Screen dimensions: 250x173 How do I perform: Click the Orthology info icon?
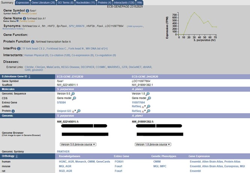pyautogui.click(x=17, y=156)
